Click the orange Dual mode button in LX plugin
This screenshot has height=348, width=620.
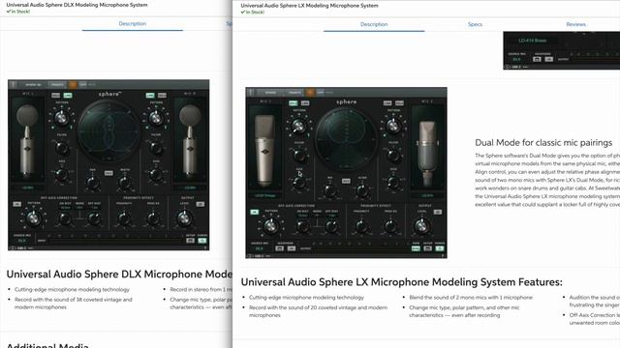tap(310, 93)
